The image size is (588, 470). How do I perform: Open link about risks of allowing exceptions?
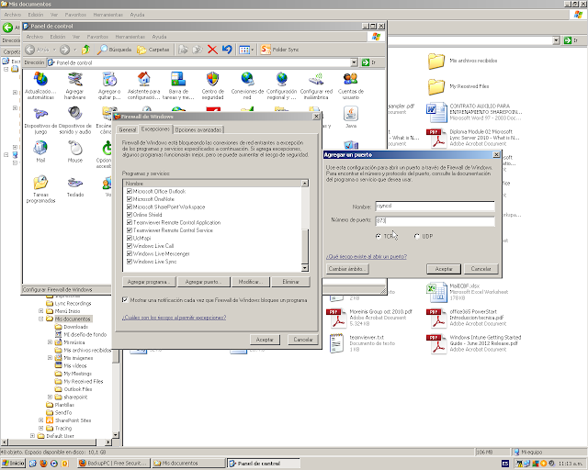[174, 318]
